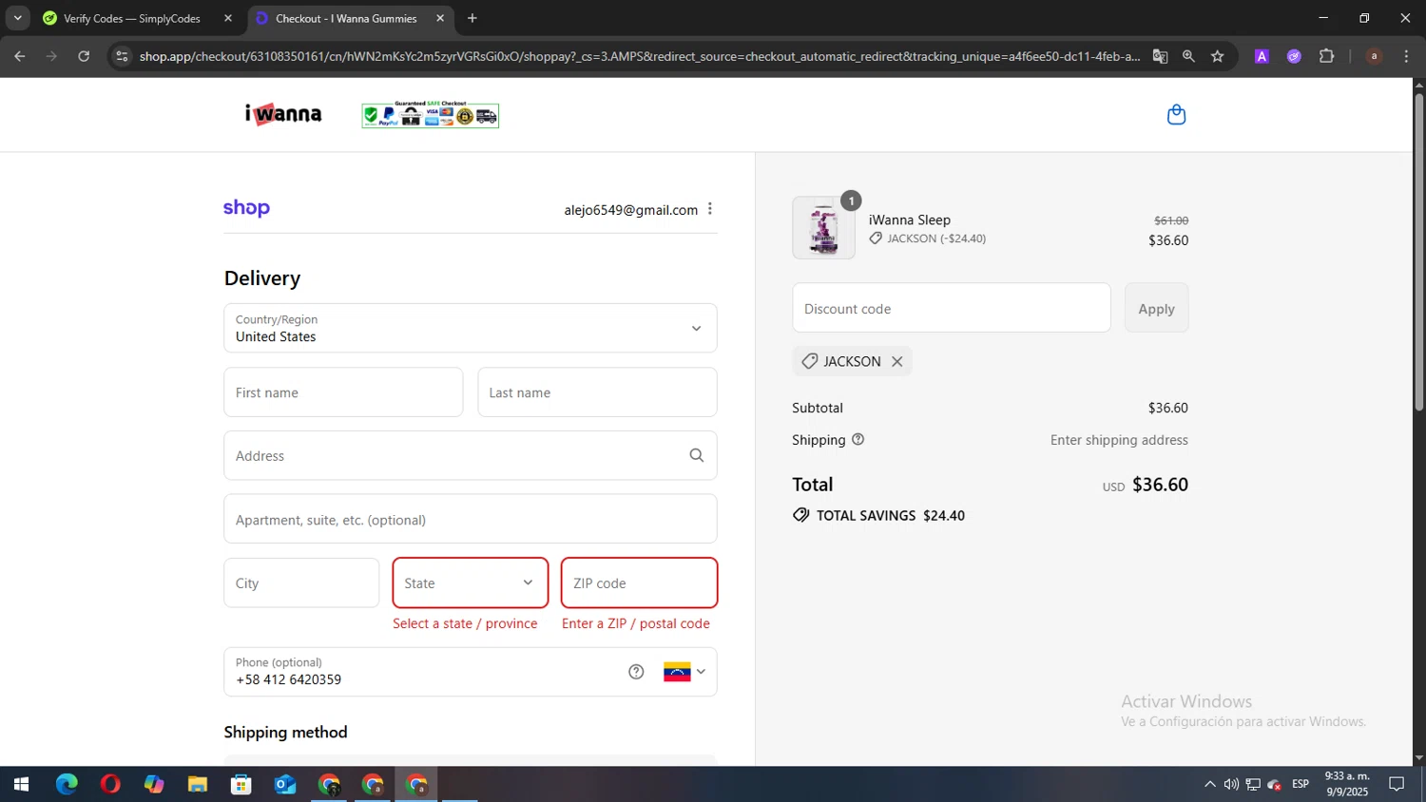Open phone country flag selector
The width and height of the screenshot is (1426, 802).
684,672
